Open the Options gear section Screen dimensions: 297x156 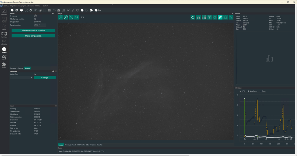[4, 57]
